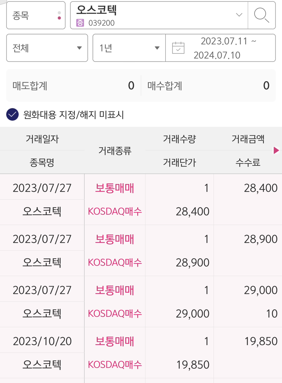Tap the dot indicator in 종목 selector
This screenshot has height=383, width=282.
(x=59, y=15)
